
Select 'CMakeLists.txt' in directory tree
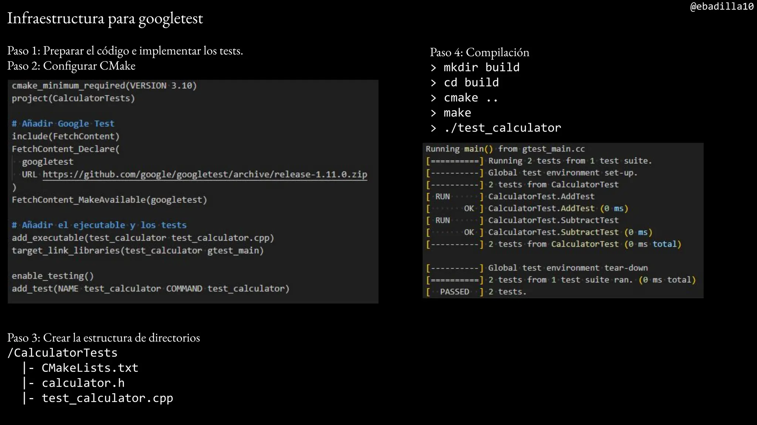90,368
